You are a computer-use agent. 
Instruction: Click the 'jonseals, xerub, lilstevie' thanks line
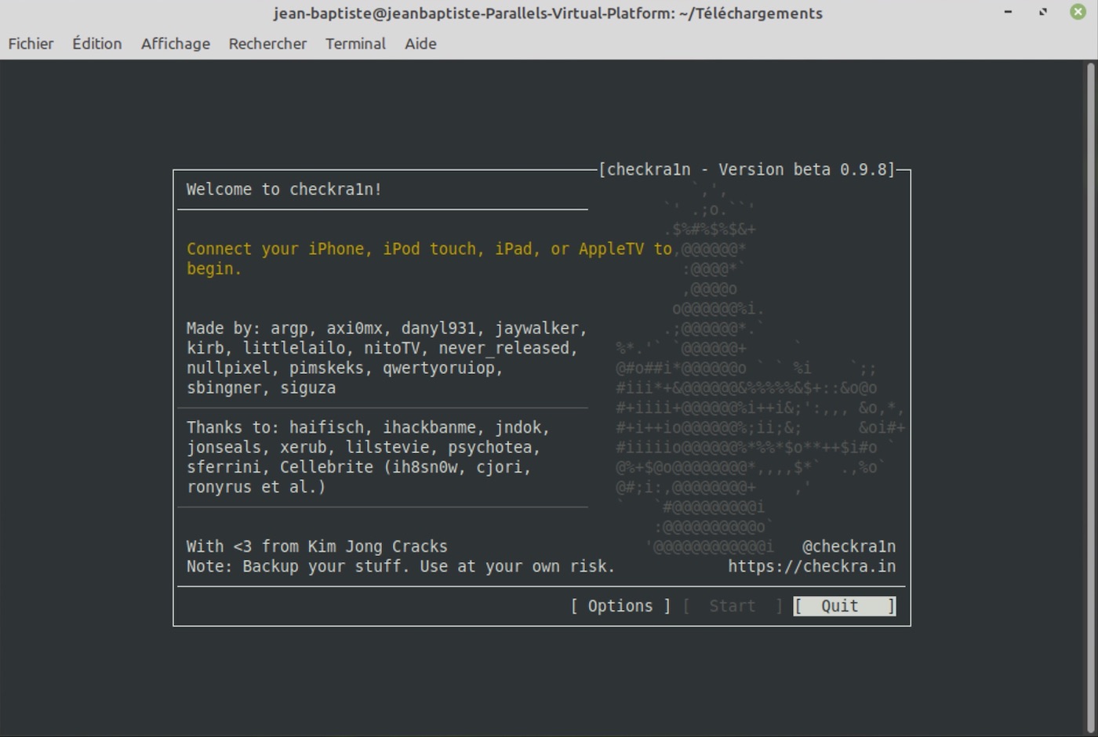click(x=364, y=448)
